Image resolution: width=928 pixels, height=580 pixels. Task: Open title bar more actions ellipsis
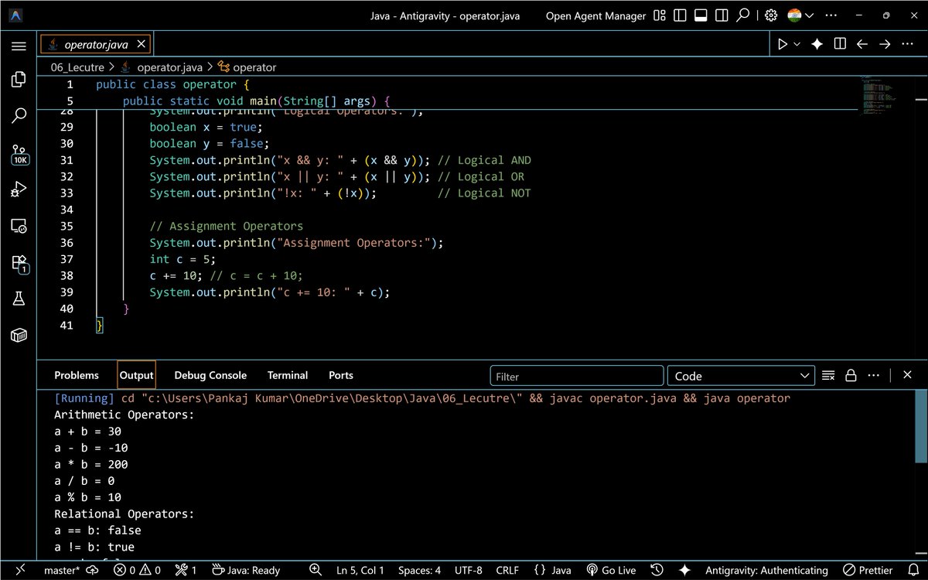831,15
